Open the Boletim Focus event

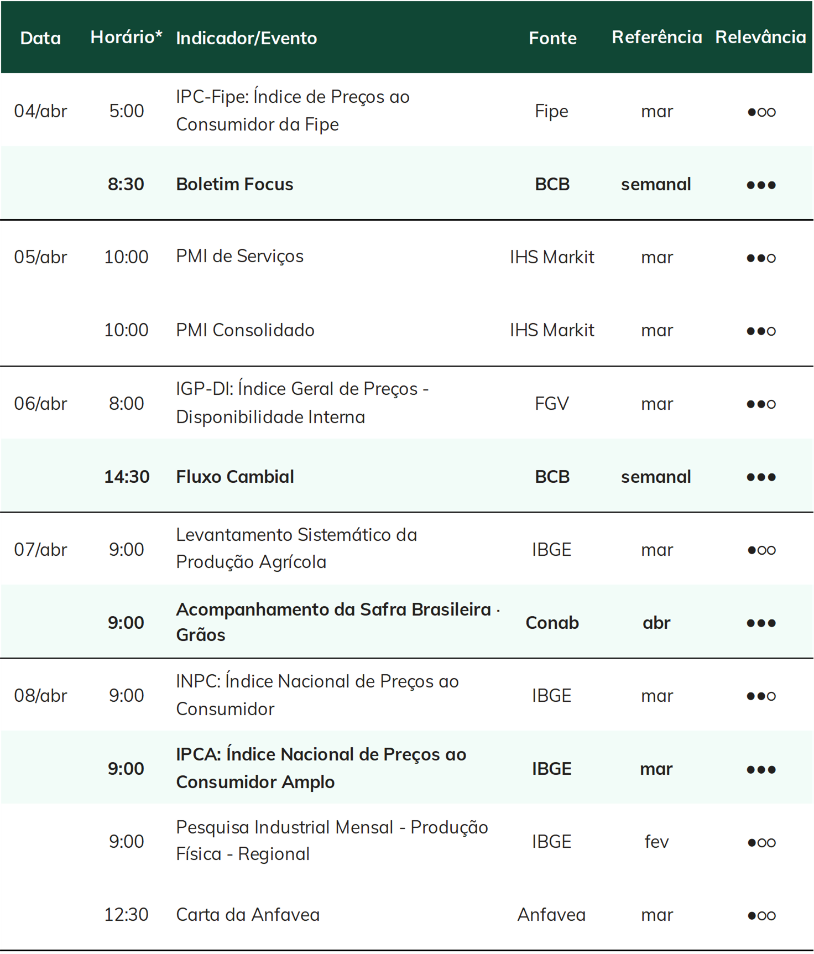coord(234,184)
